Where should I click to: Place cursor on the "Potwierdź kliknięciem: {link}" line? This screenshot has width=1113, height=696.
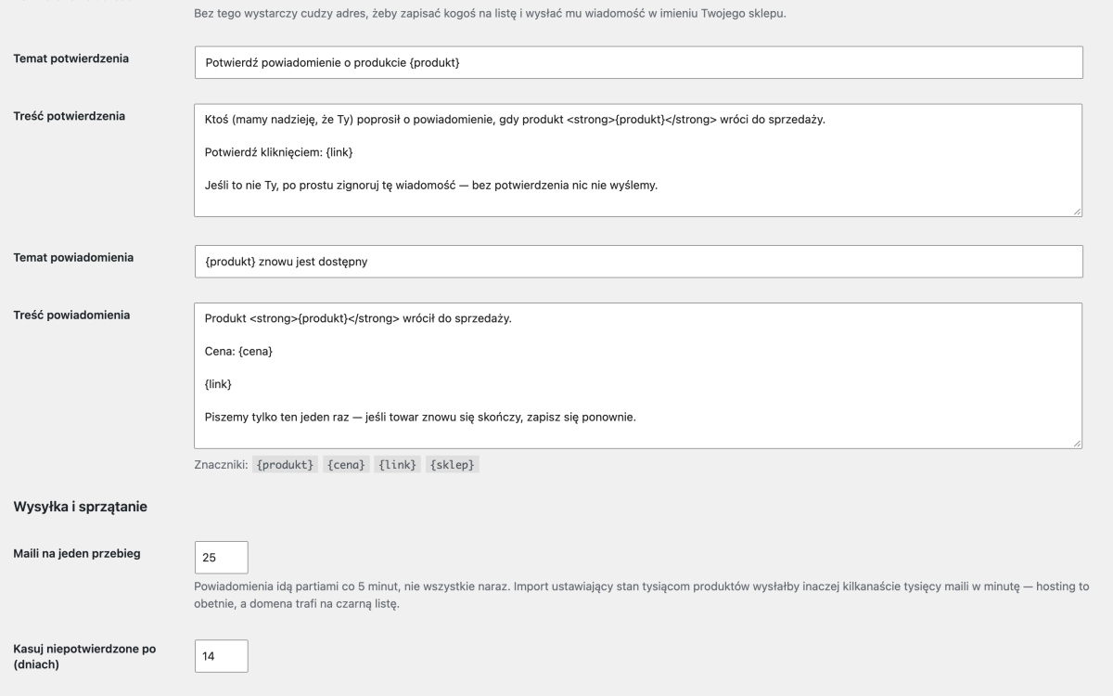click(279, 151)
